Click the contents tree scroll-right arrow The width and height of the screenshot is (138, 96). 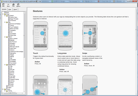22,93
